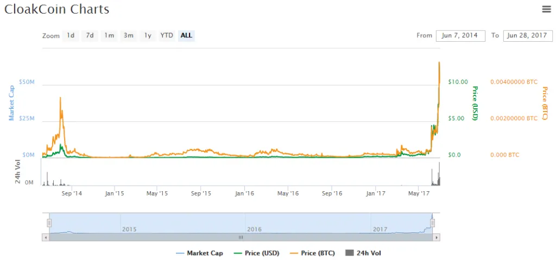
Task: Click the May '15 axis label
Action: (157, 193)
